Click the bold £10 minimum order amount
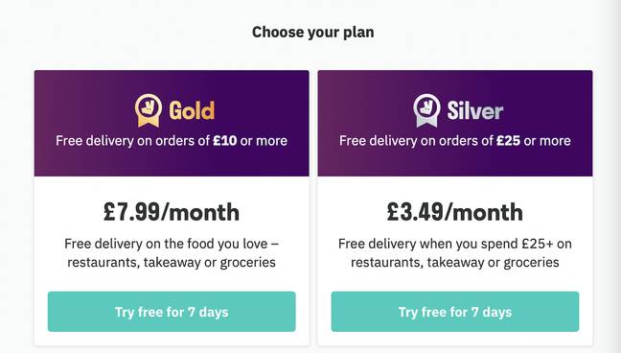Image resolution: width=621 pixels, height=353 pixels. tap(225, 140)
